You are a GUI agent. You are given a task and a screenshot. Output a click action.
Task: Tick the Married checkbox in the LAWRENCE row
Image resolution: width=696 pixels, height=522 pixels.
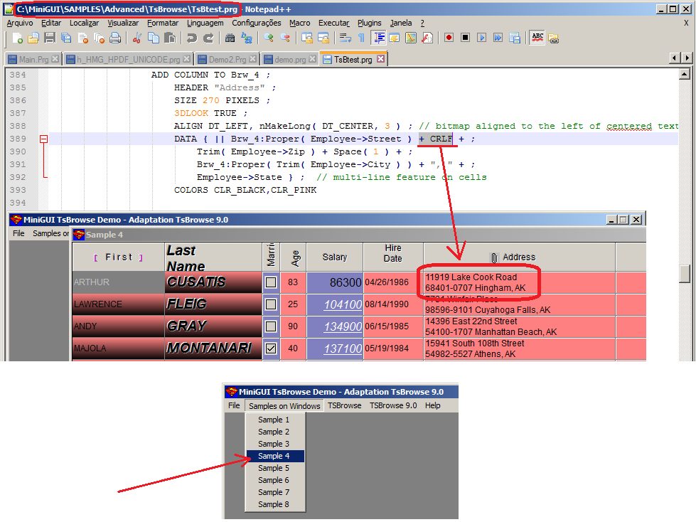click(271, 304)
